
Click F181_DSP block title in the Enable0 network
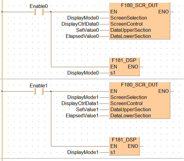pyautogui.click(x=124, y=60)
